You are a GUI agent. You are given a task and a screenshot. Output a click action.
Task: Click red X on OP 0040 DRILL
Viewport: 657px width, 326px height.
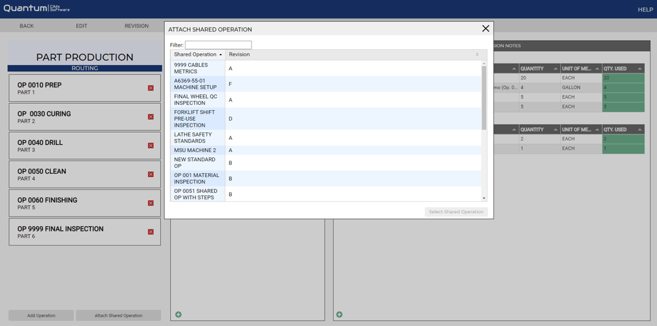point(150,146)
